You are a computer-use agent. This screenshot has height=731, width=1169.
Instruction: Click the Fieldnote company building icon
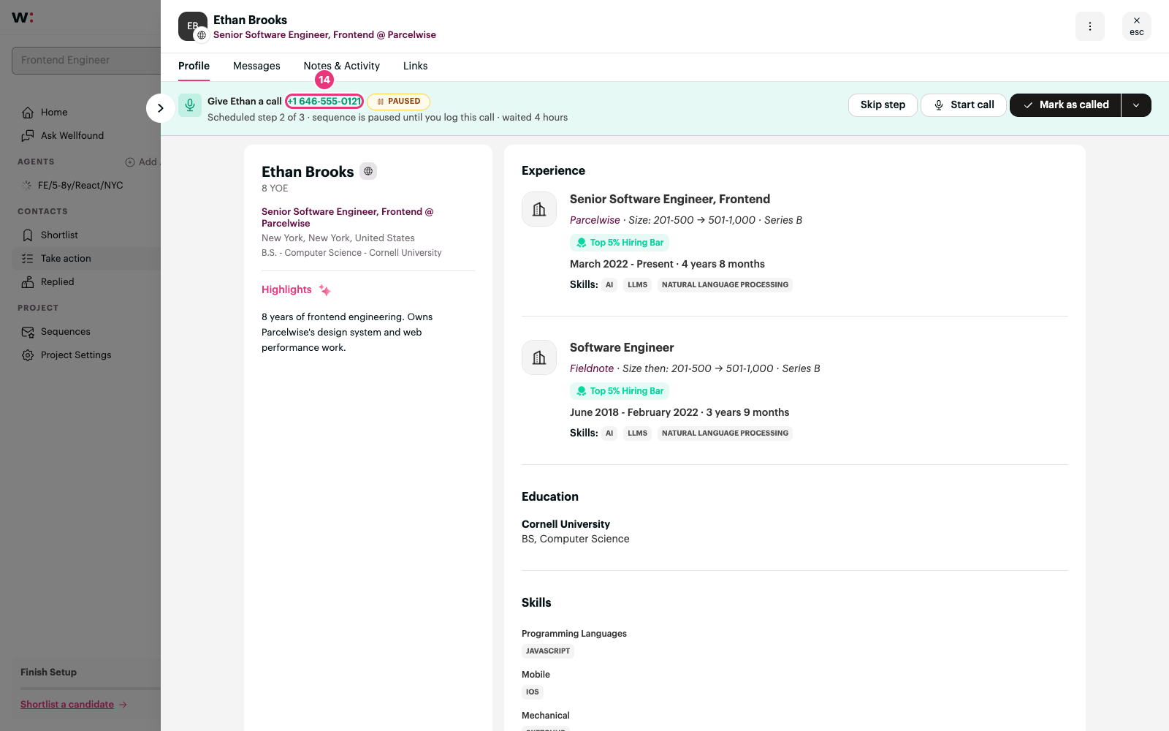(539, 357)
